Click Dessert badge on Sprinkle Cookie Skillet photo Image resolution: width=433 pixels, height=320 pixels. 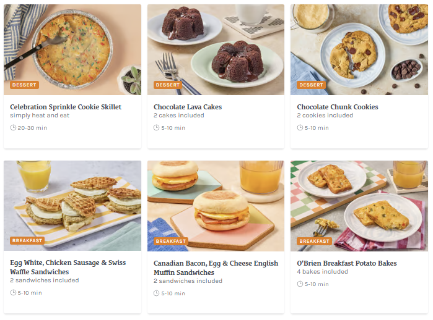click(25, 85)
